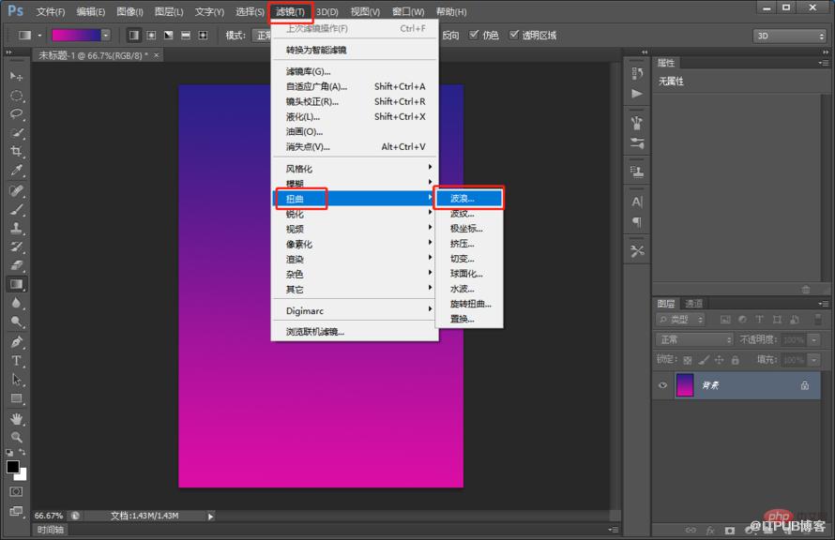
Task: Choose 波浪... from the distort submenu
Action: tap(468, 199)
